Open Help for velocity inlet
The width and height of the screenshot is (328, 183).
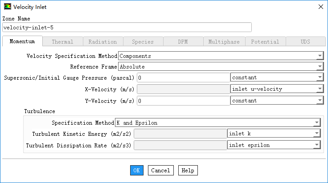pos(188,171)
